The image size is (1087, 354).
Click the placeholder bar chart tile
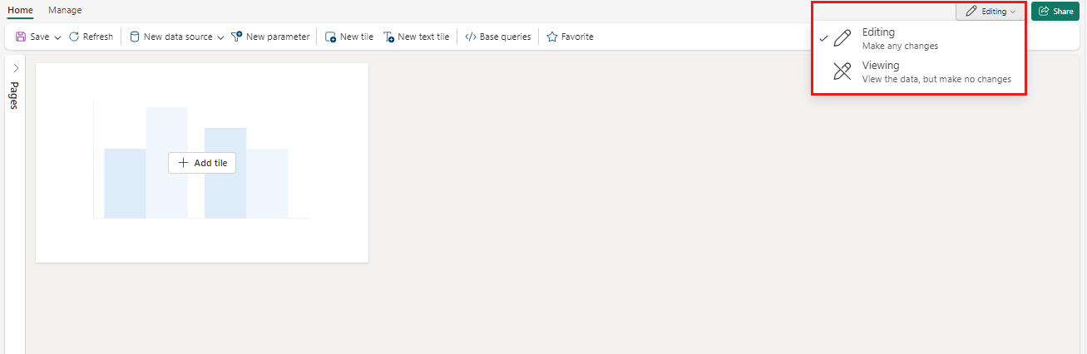click(202, 163)
